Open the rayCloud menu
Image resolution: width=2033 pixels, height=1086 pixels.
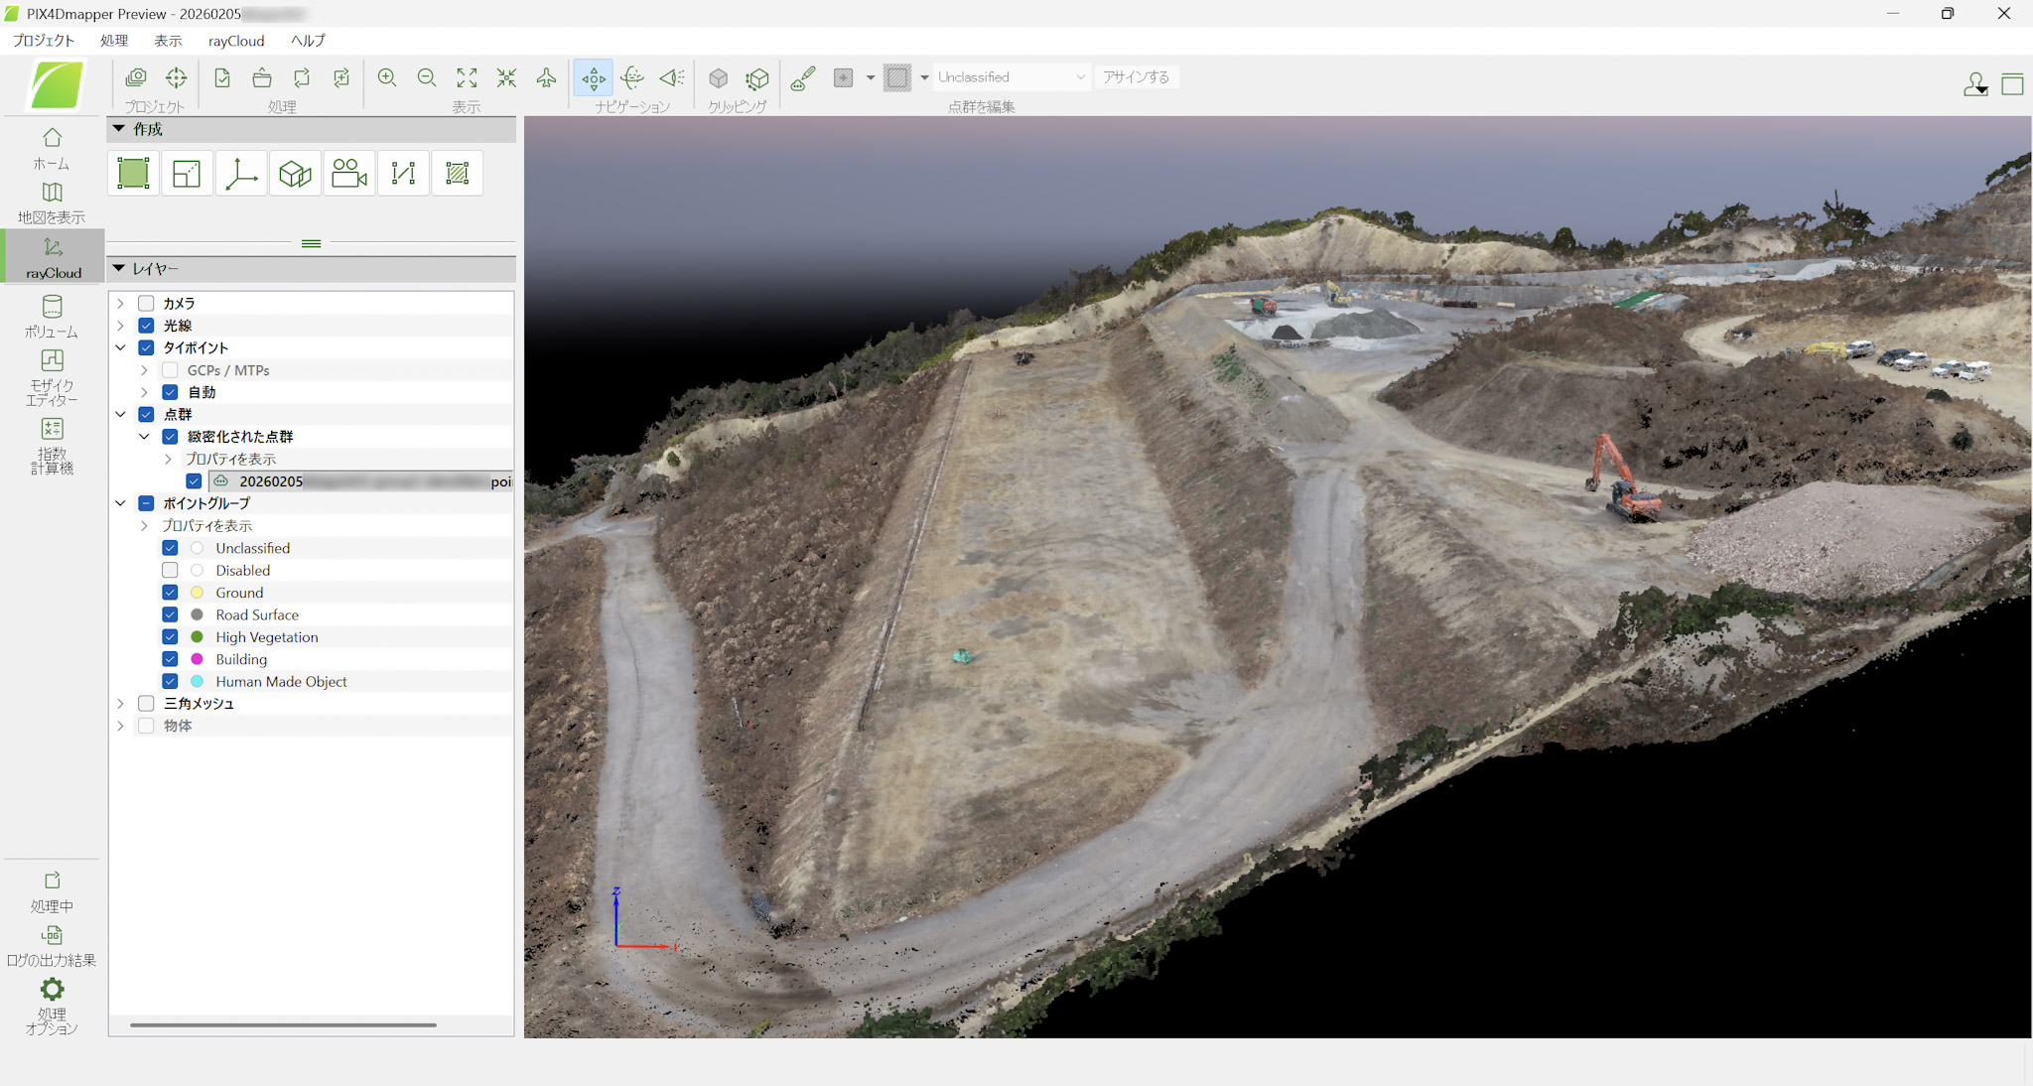pos(236,41)
